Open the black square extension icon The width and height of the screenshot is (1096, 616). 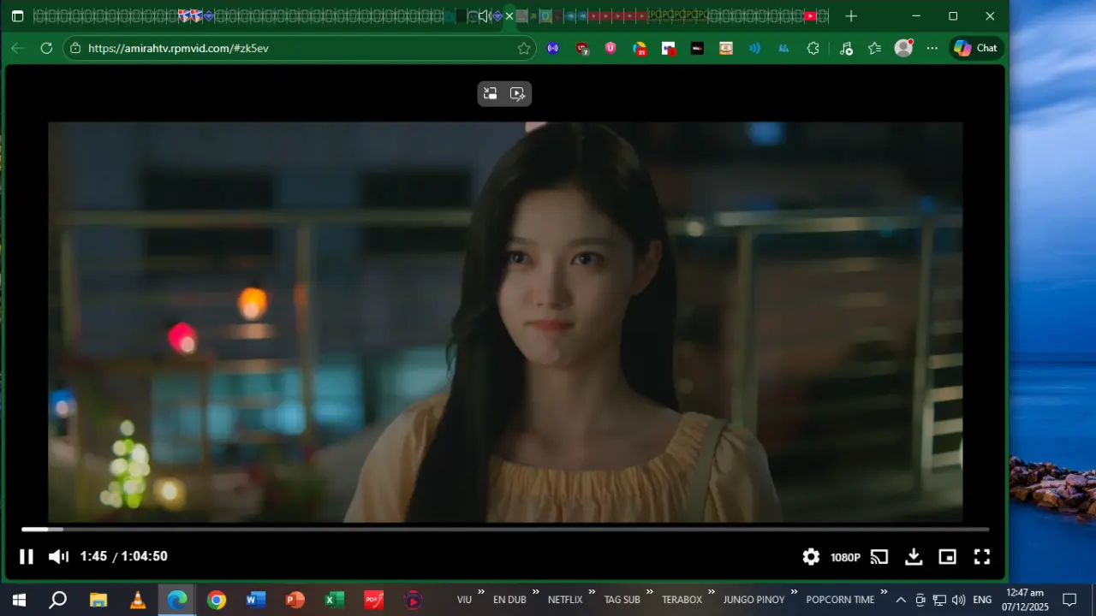tap(697, 49)
